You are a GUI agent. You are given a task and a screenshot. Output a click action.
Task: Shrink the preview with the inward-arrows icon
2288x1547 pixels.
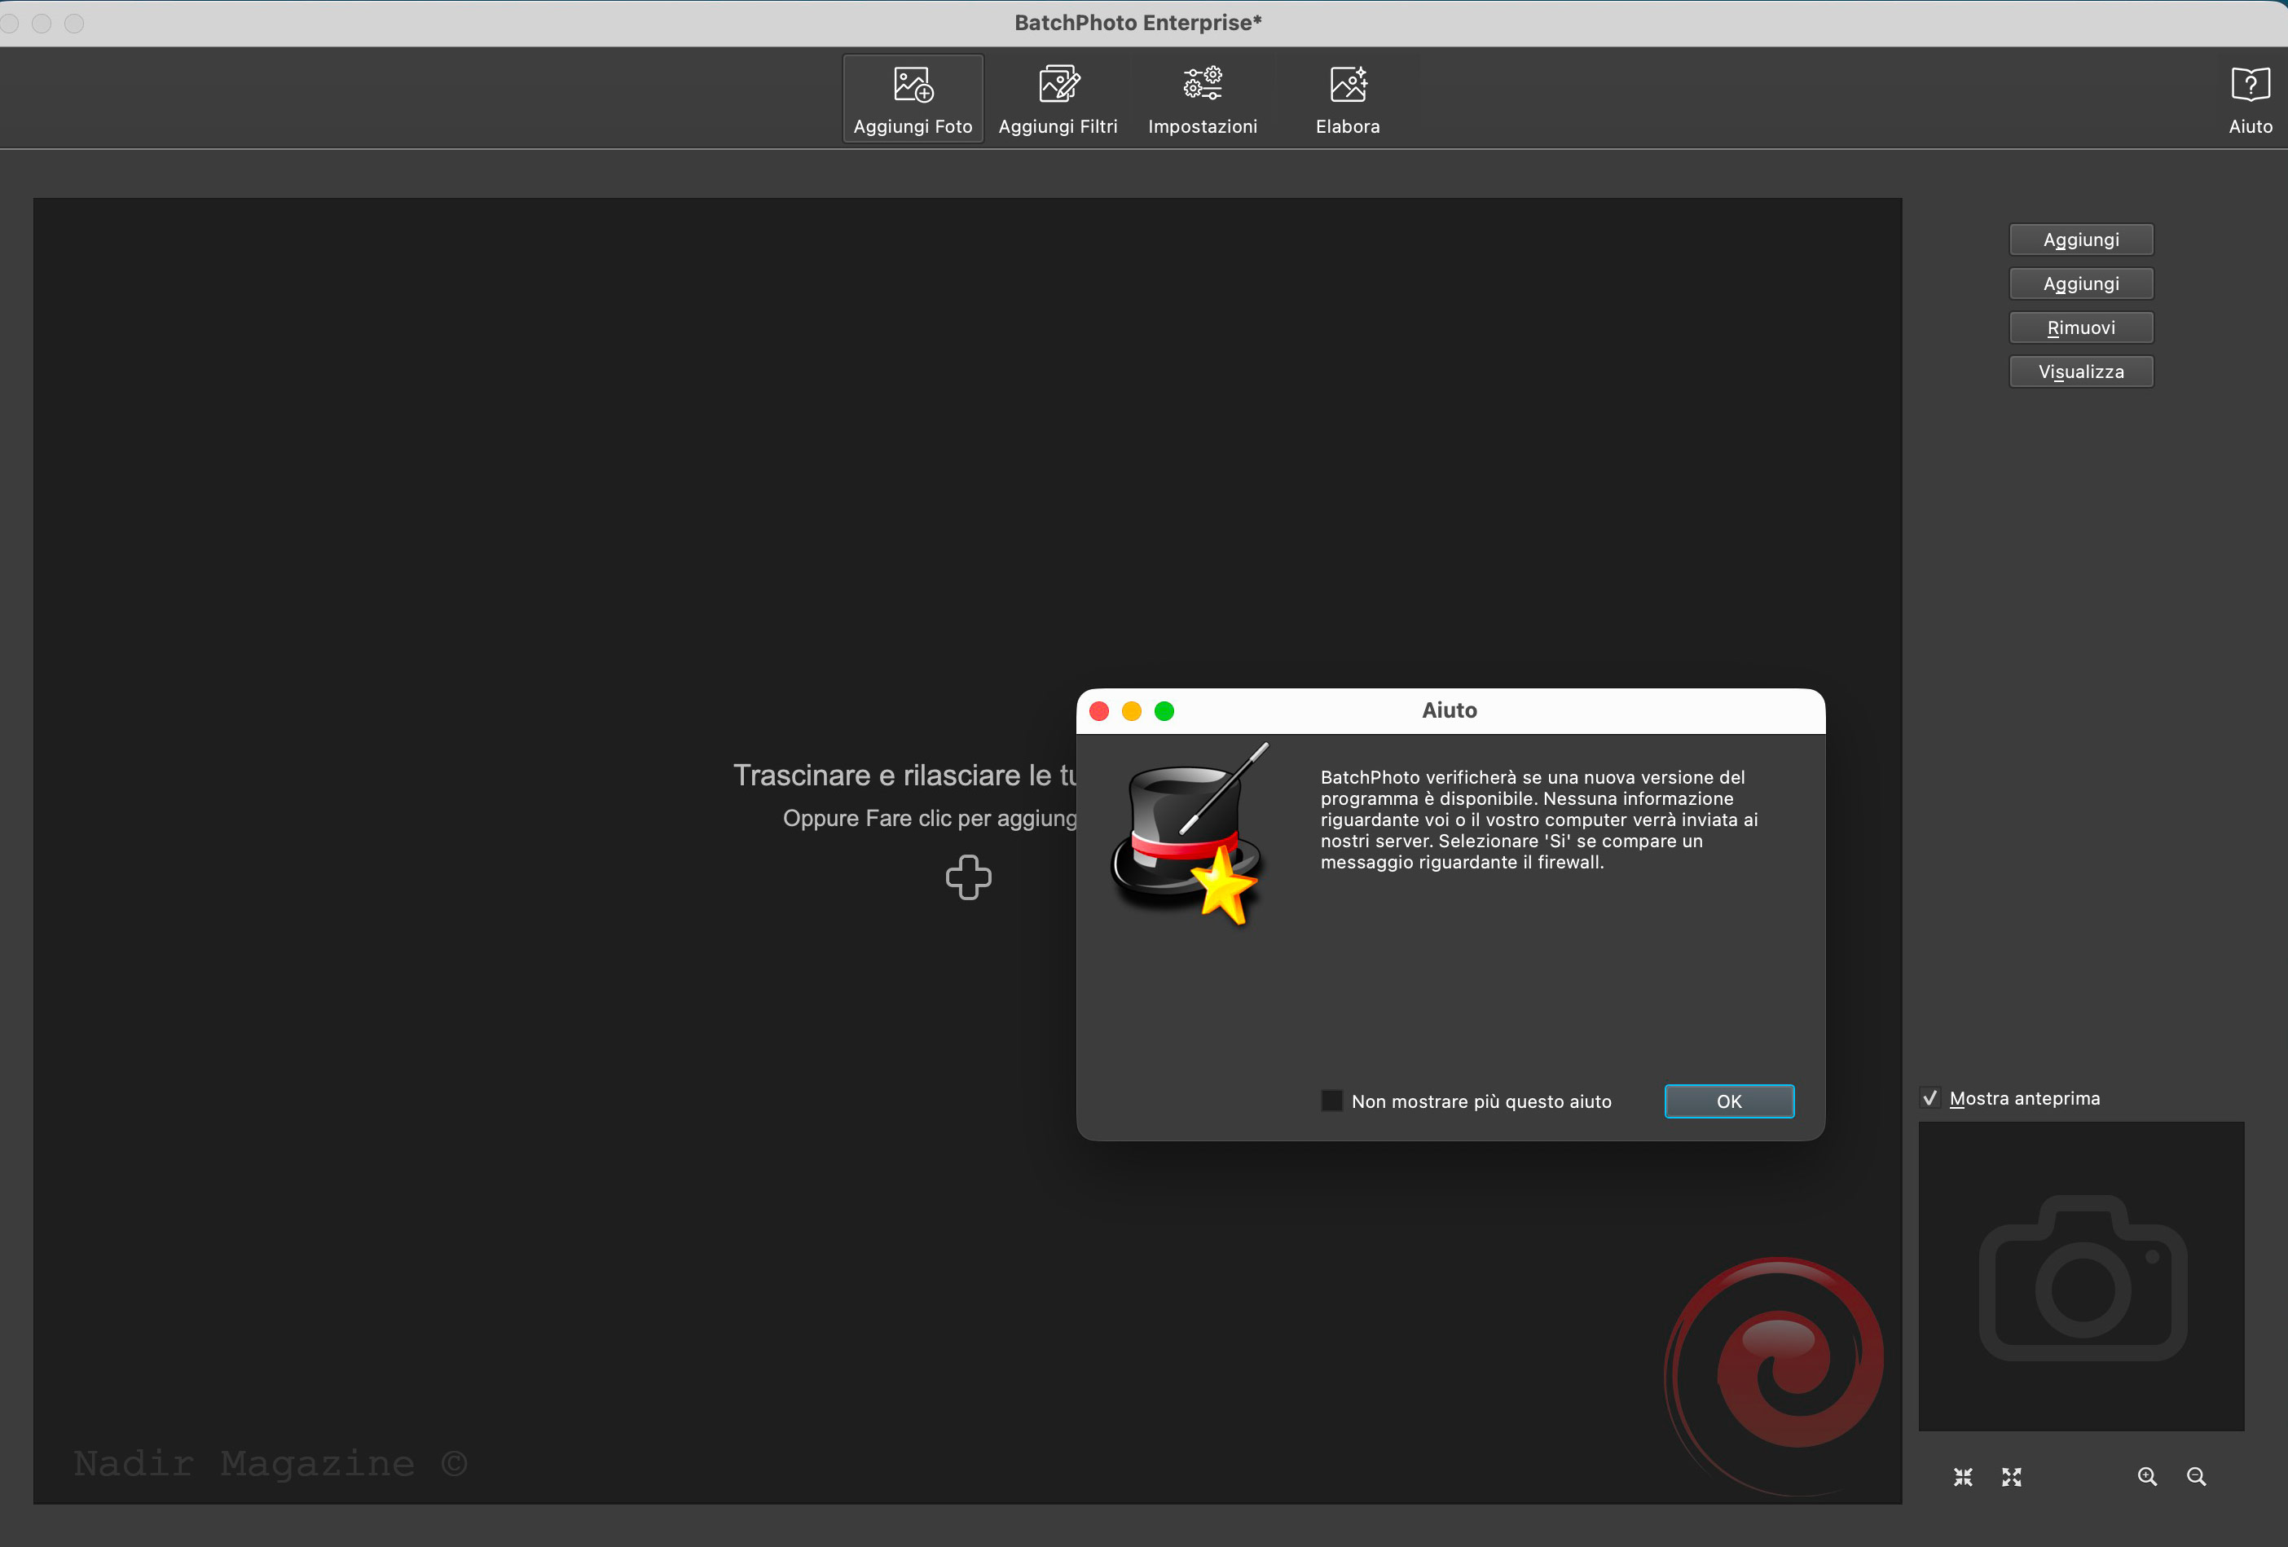coord(1962,1476)
